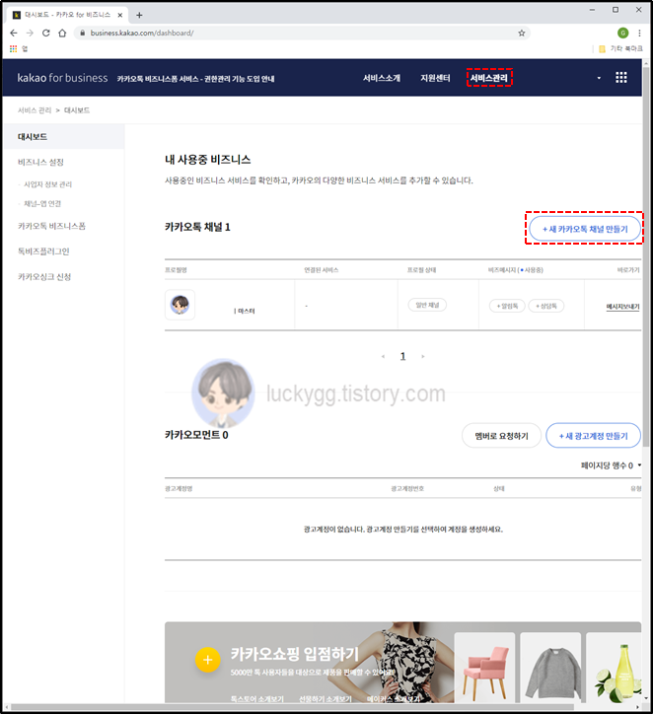
Task: Open 비즈니스 설정 in the sidebar
Action: [x=40, y=162]
